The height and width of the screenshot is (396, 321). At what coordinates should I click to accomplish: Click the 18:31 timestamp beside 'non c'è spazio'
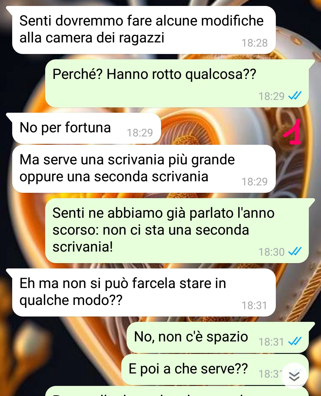271,342
